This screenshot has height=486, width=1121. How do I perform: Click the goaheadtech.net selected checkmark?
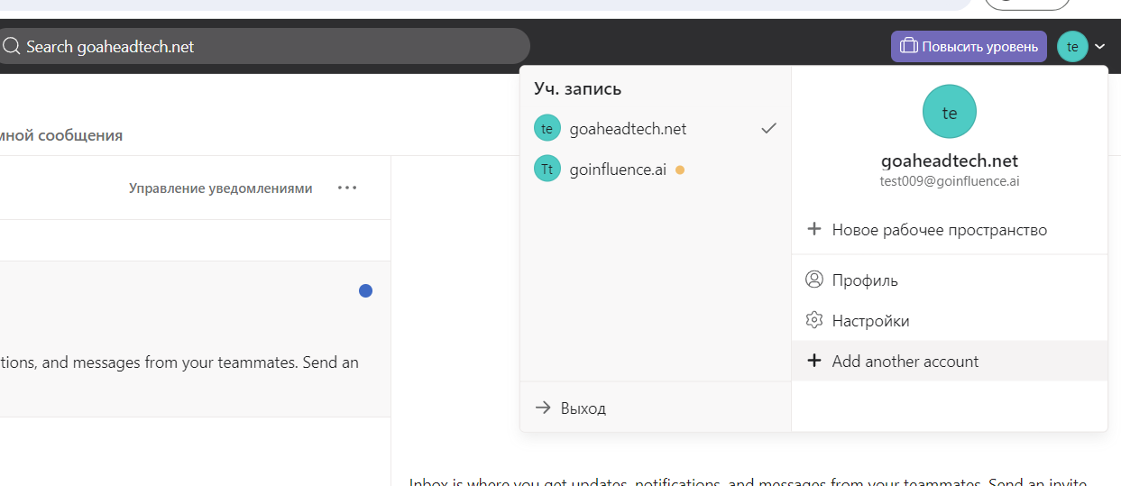pyautogui.click(x=768, y=129)
